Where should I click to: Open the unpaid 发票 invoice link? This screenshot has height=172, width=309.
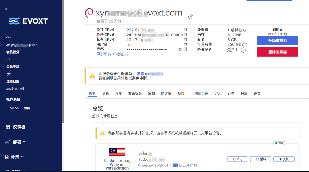point(150,74)
